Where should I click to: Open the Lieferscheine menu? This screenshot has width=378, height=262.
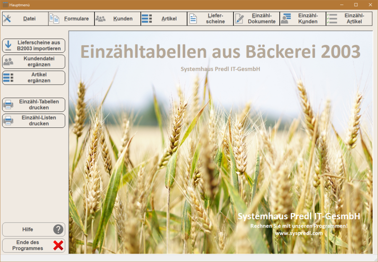pos(210,18)
